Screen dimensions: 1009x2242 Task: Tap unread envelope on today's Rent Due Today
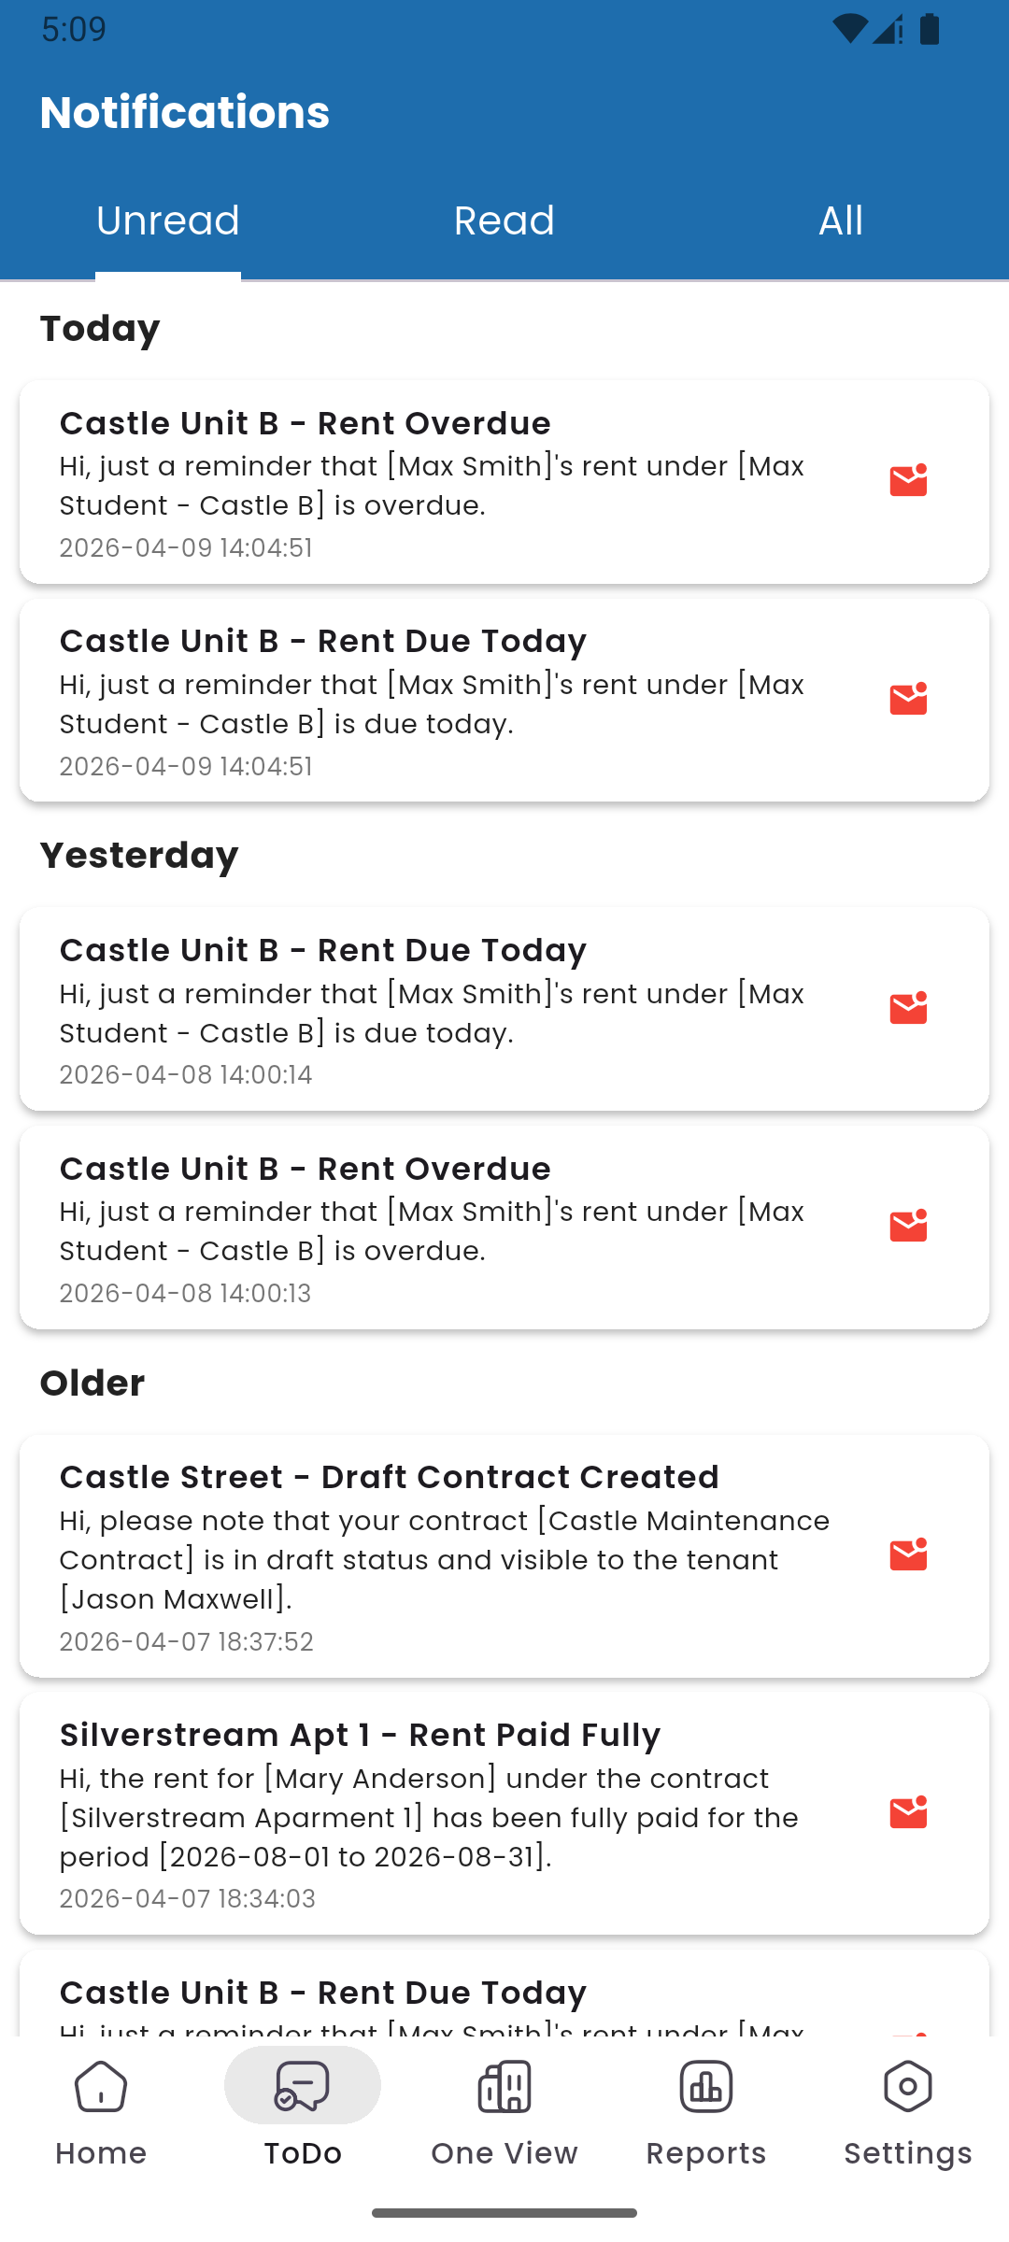tap(908, 699)
